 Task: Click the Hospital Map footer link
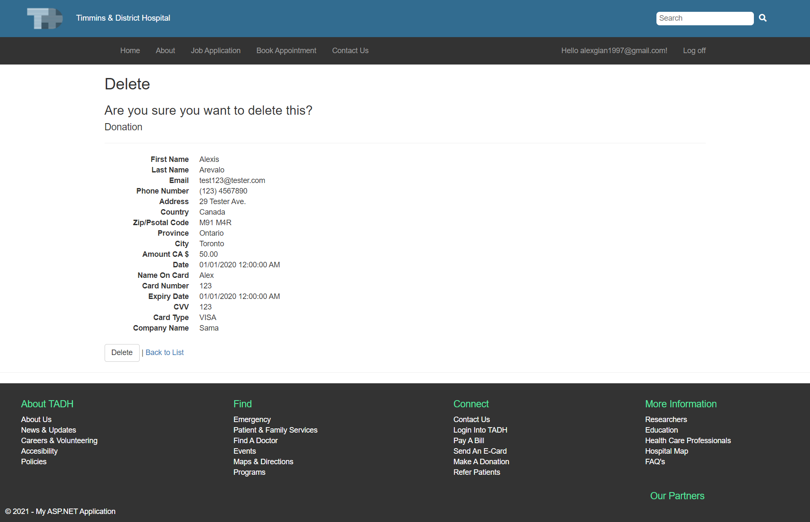click(666, 451)
